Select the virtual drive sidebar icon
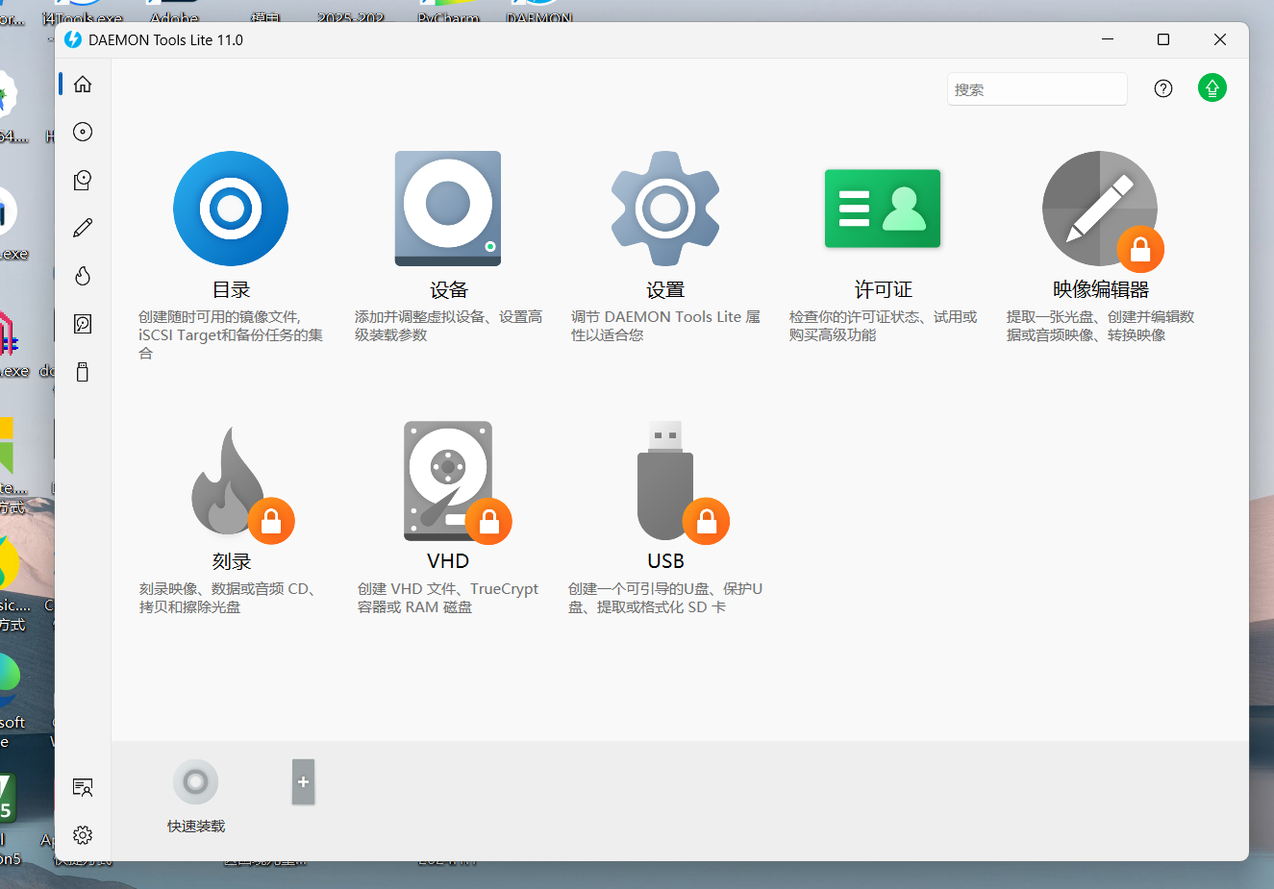 click(83, 180)
